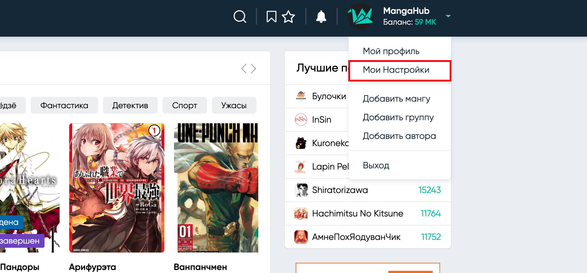This screenshot has height=273, width=587.
Task: Select the Детектив genre tag
Action: point(130,105)
